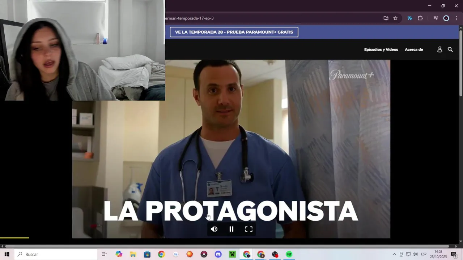Open the Chrome extensions puzzle icon
The image size is (463, 260).
coord(420,18)
